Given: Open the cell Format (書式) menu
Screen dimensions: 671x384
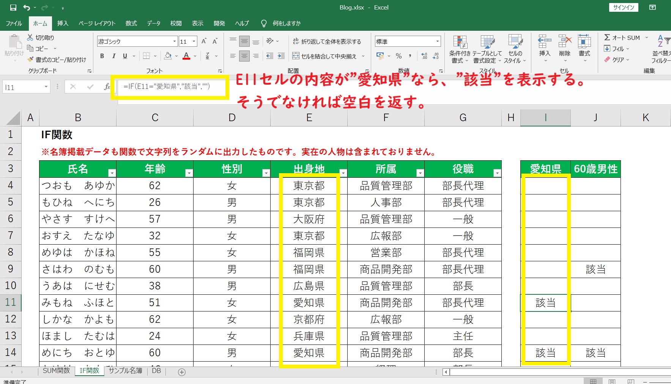Looking at the screenshot, I should [584, 49].
